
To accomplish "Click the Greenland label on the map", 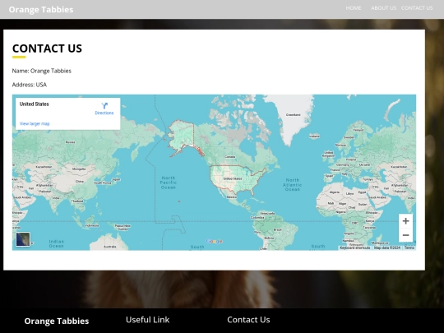I will click(x=293, y=114).
